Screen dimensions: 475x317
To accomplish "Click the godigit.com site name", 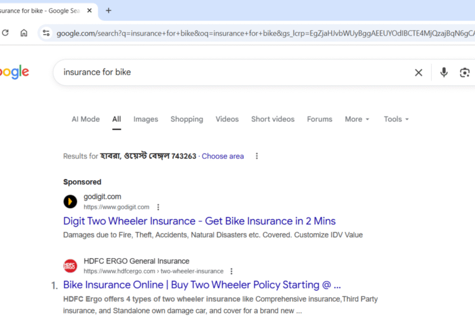I will pos(102,197).
